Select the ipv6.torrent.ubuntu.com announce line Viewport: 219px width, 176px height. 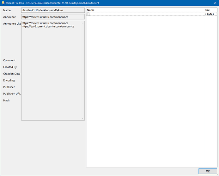tap(48, 26)
